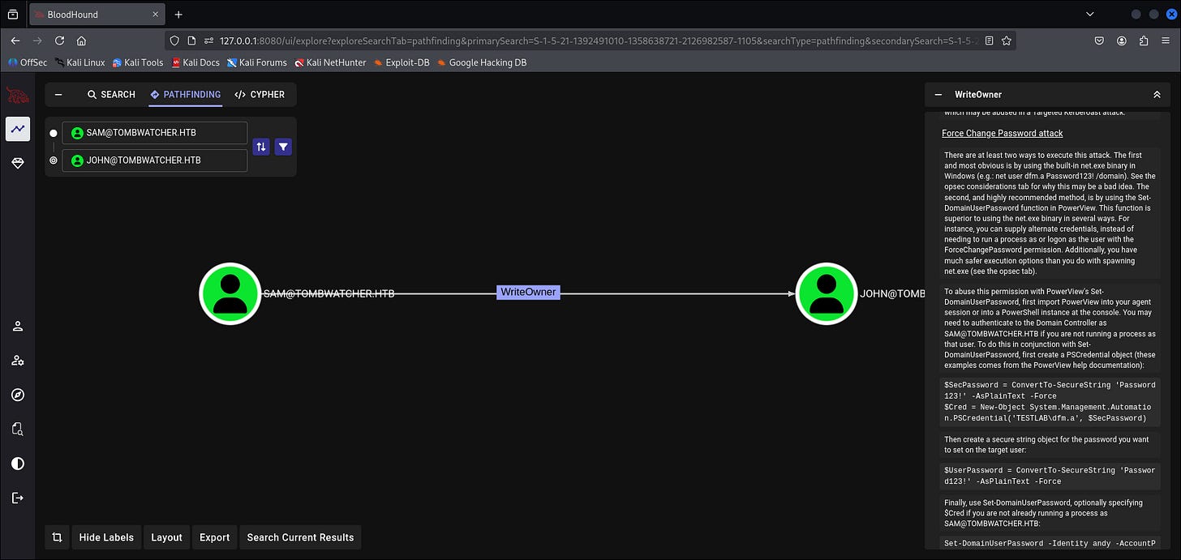
Task: Switch to the CYPHER tab
Action: (x=260, y=95)
